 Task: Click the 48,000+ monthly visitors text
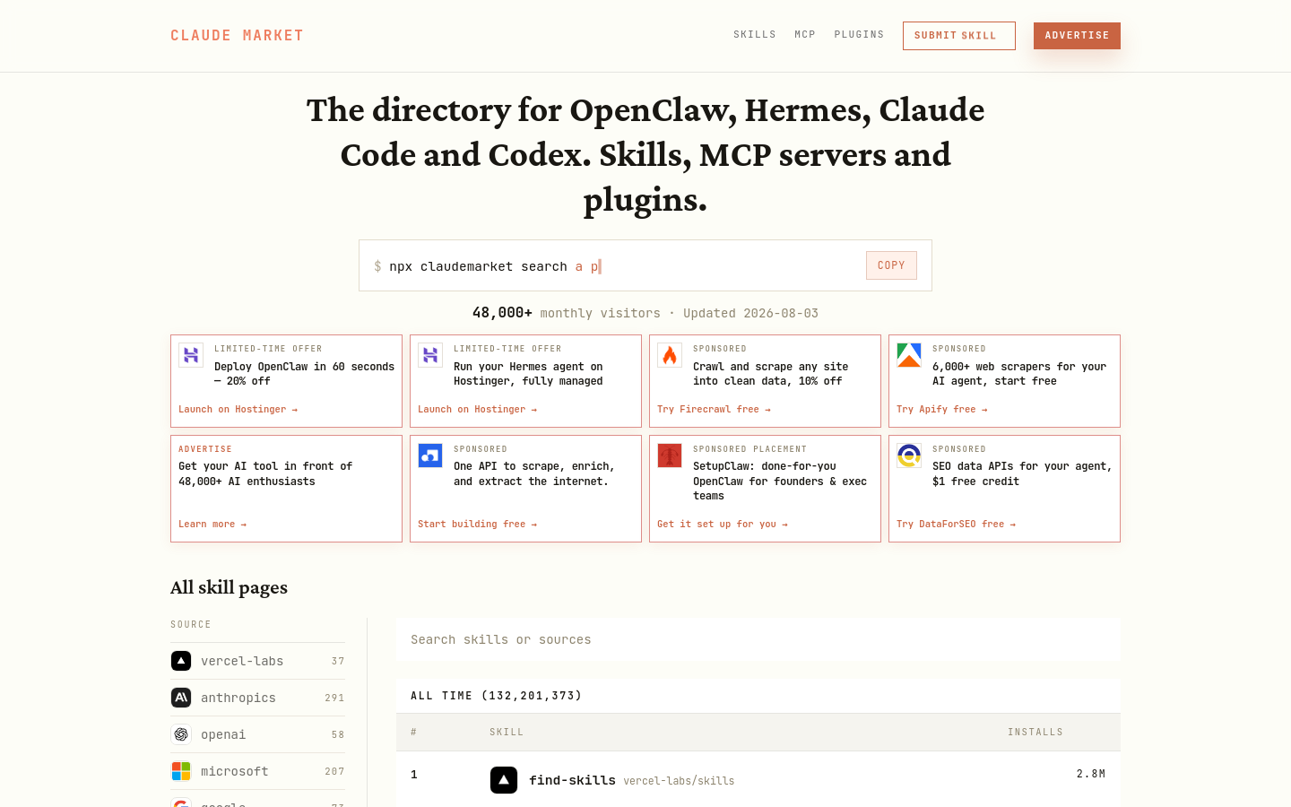click(x=567, y=313)
